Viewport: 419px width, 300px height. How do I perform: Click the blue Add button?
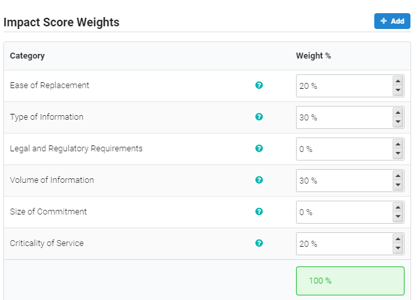392,21
